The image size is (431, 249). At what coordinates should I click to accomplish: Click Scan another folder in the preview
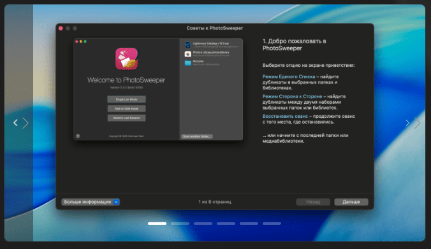[197, 136]
